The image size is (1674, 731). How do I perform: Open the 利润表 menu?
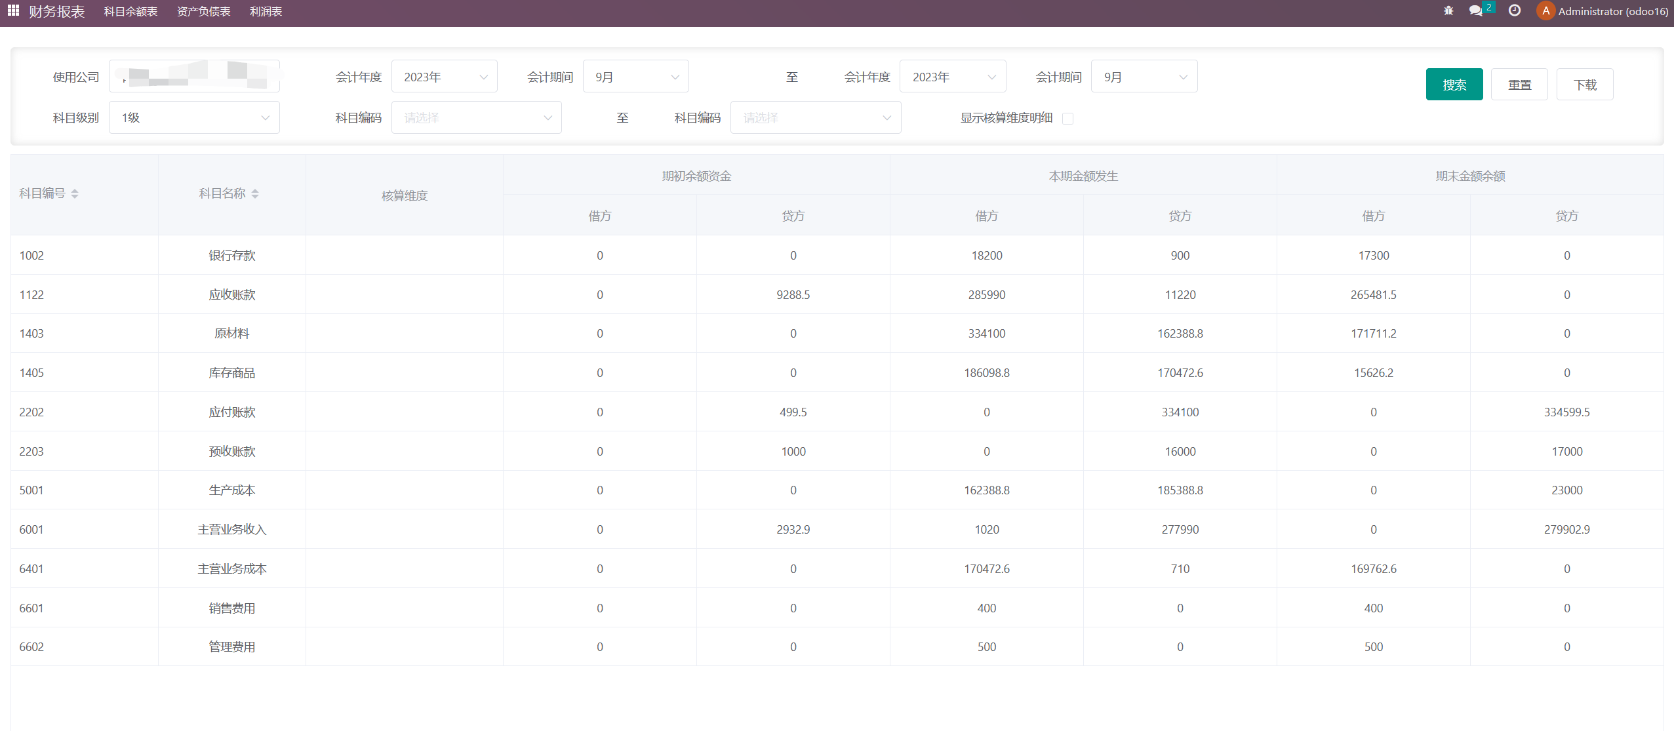(x=266, y=11)
